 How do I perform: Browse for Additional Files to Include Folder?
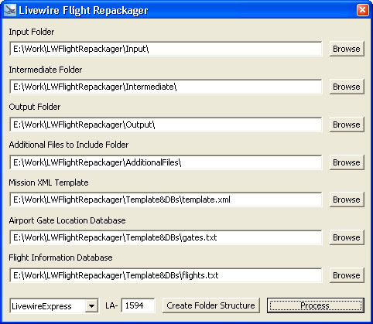click(347, 162)
